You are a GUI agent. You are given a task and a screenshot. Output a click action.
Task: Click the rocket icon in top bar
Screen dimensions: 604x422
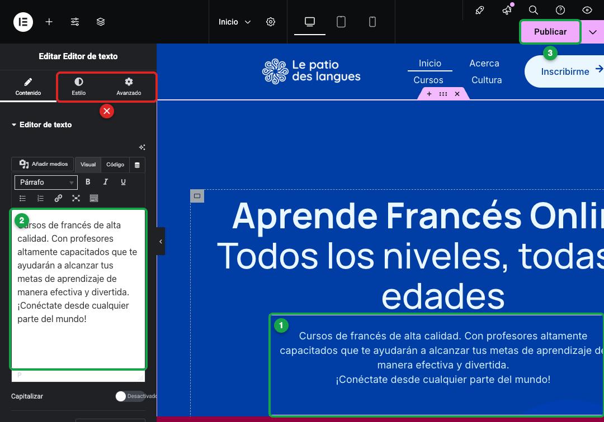(x=480, y=10)
